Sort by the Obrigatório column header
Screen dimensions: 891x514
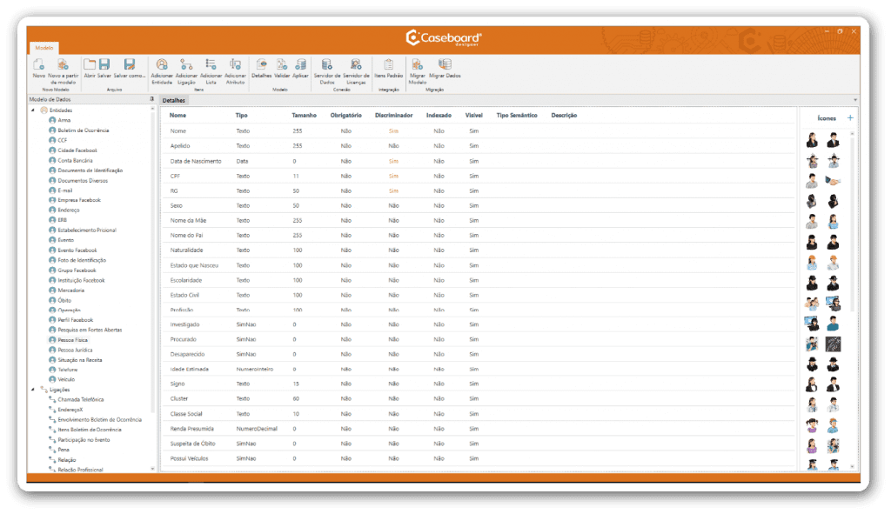(346, 116)
